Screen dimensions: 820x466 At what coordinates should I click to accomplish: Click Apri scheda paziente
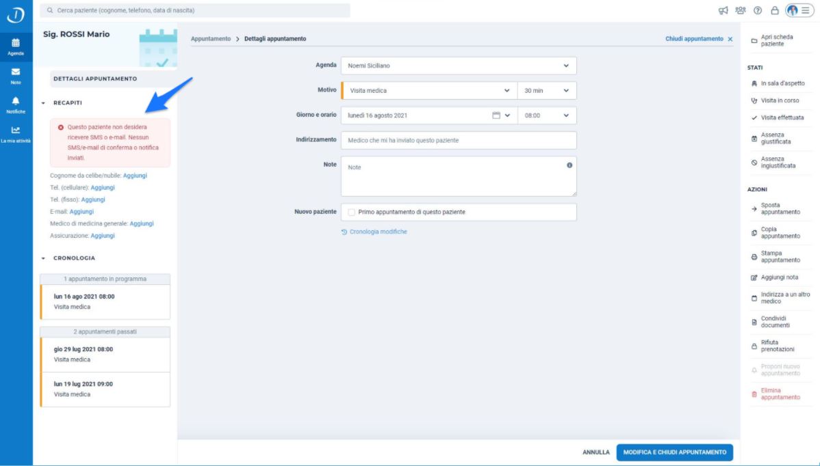click(x=773, y=41)
